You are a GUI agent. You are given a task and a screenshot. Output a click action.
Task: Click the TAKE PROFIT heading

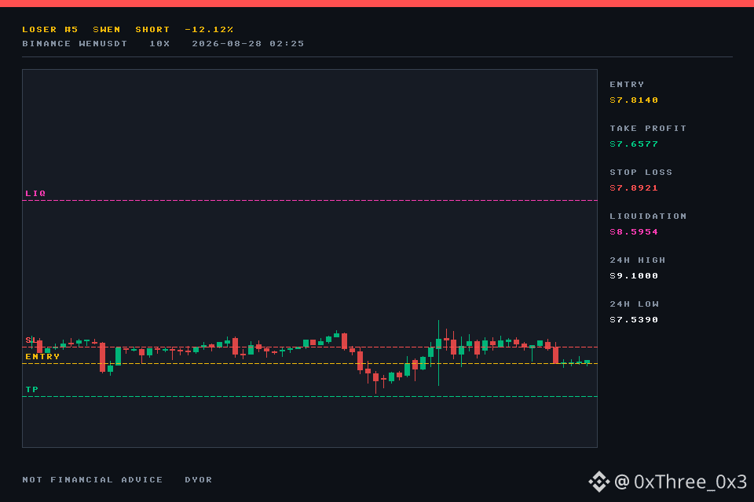coord(648,129)
